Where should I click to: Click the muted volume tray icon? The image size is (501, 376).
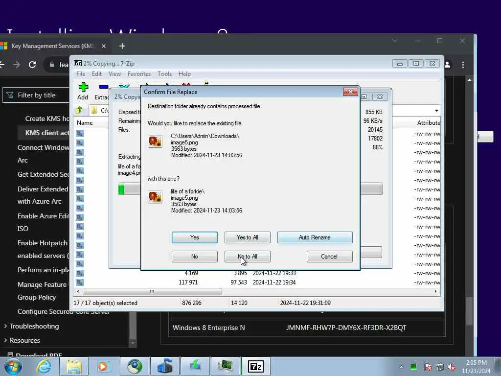click(452, 367)
